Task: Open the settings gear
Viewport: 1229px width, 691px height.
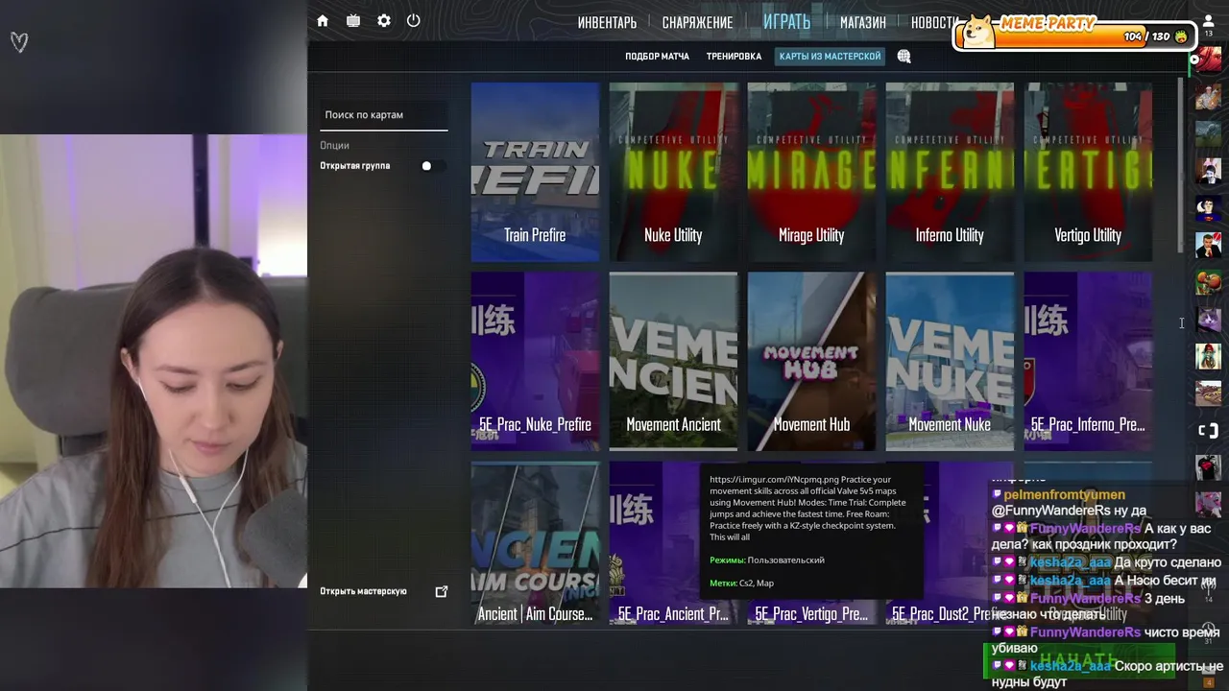Action: pos(384,21)
